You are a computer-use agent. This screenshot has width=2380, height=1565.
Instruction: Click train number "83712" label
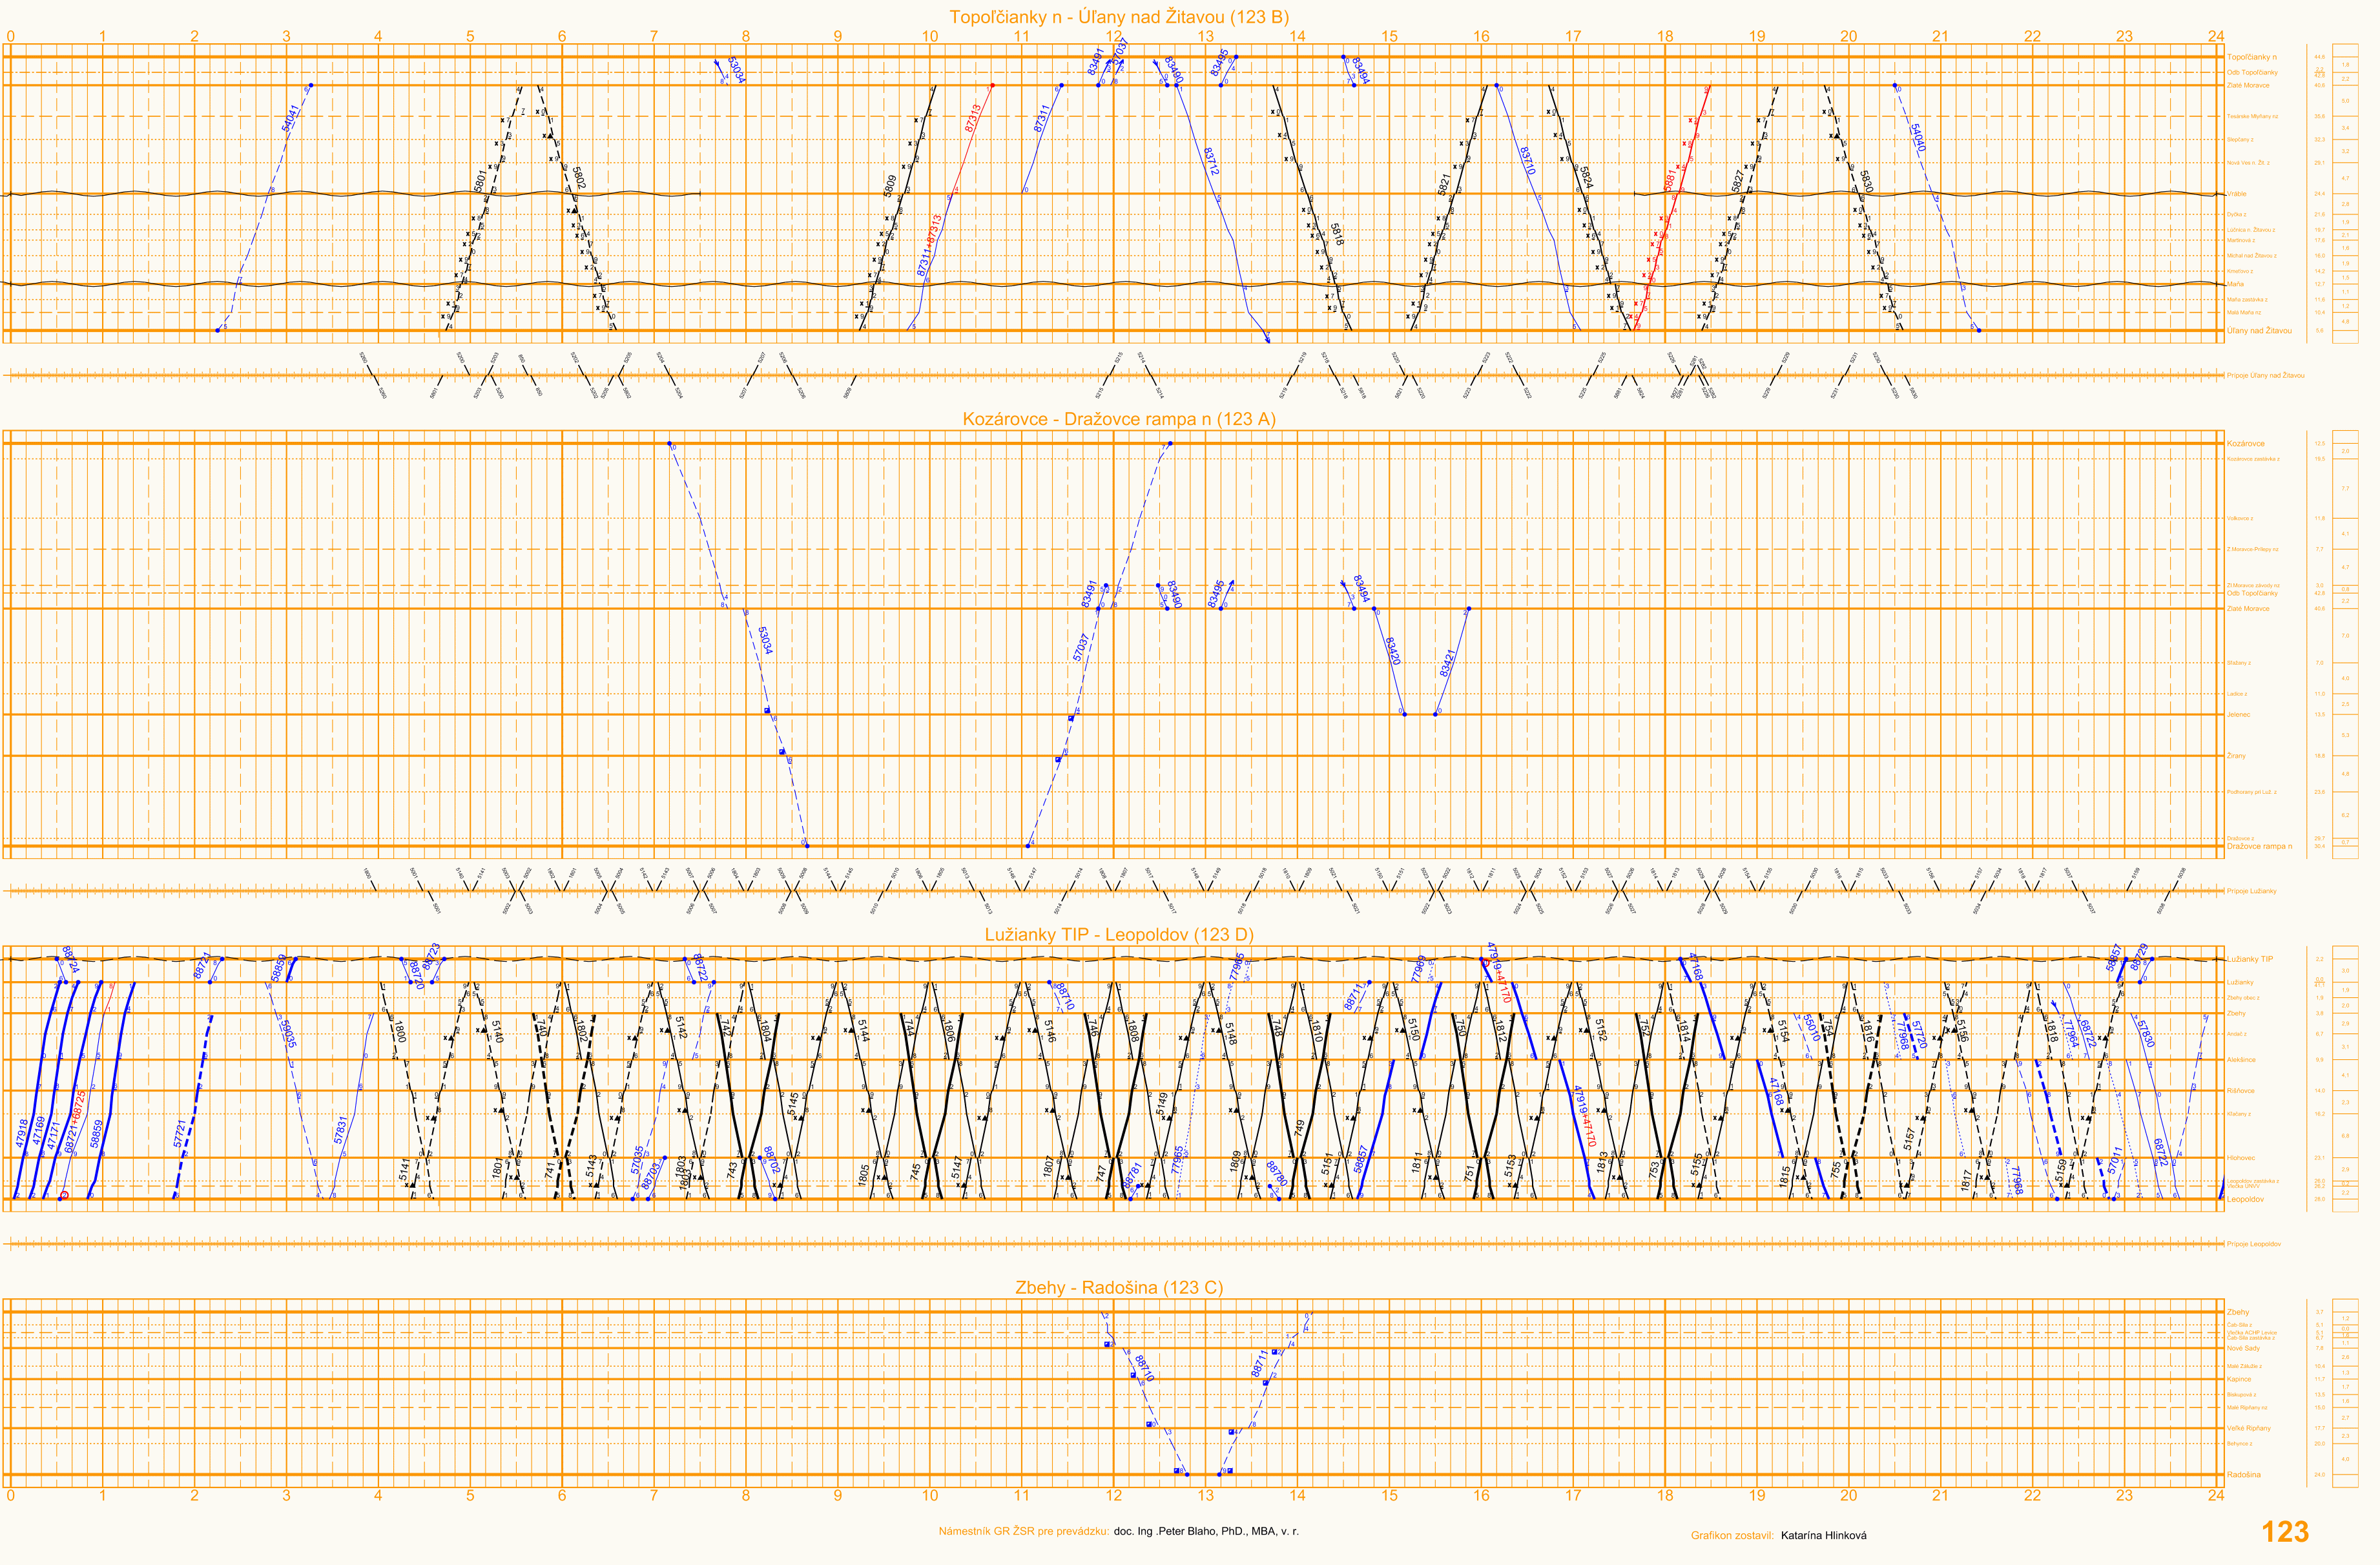tap(1211, 162)
